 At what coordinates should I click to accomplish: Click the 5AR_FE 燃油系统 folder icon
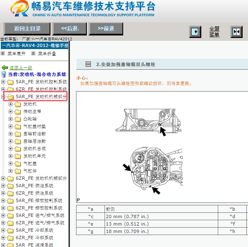point(10,186)
